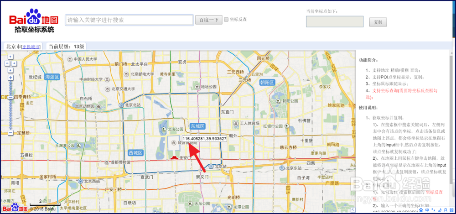Click the 中央财经大学 label on map
The image size is (456, 214).
coord(91,79)
